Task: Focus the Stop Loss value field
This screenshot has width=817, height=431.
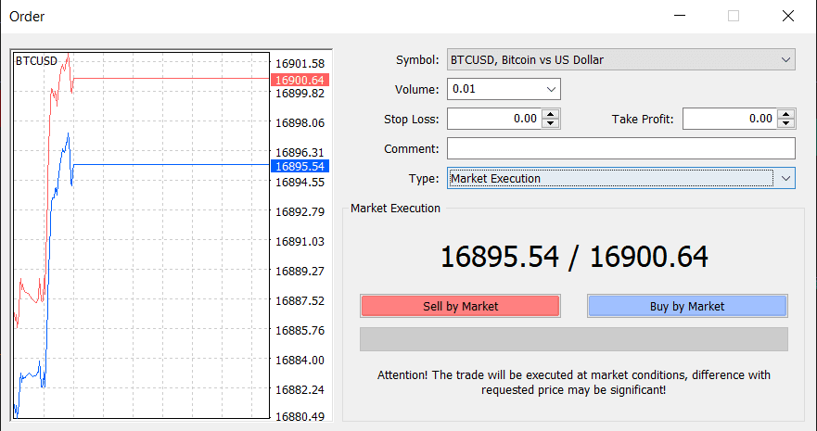Action: click(494, 119)
